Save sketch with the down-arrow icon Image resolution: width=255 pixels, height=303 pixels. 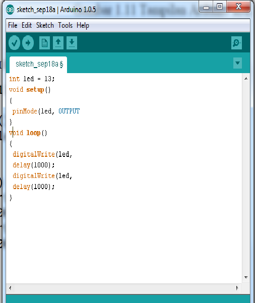[x=72, y=43]
